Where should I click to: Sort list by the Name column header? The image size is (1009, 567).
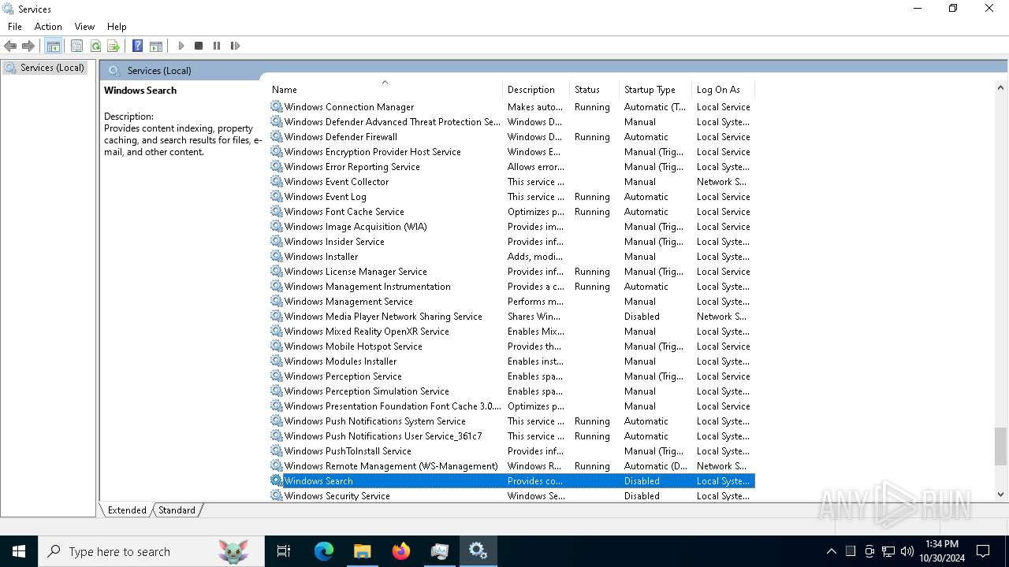tap(385, 90)
